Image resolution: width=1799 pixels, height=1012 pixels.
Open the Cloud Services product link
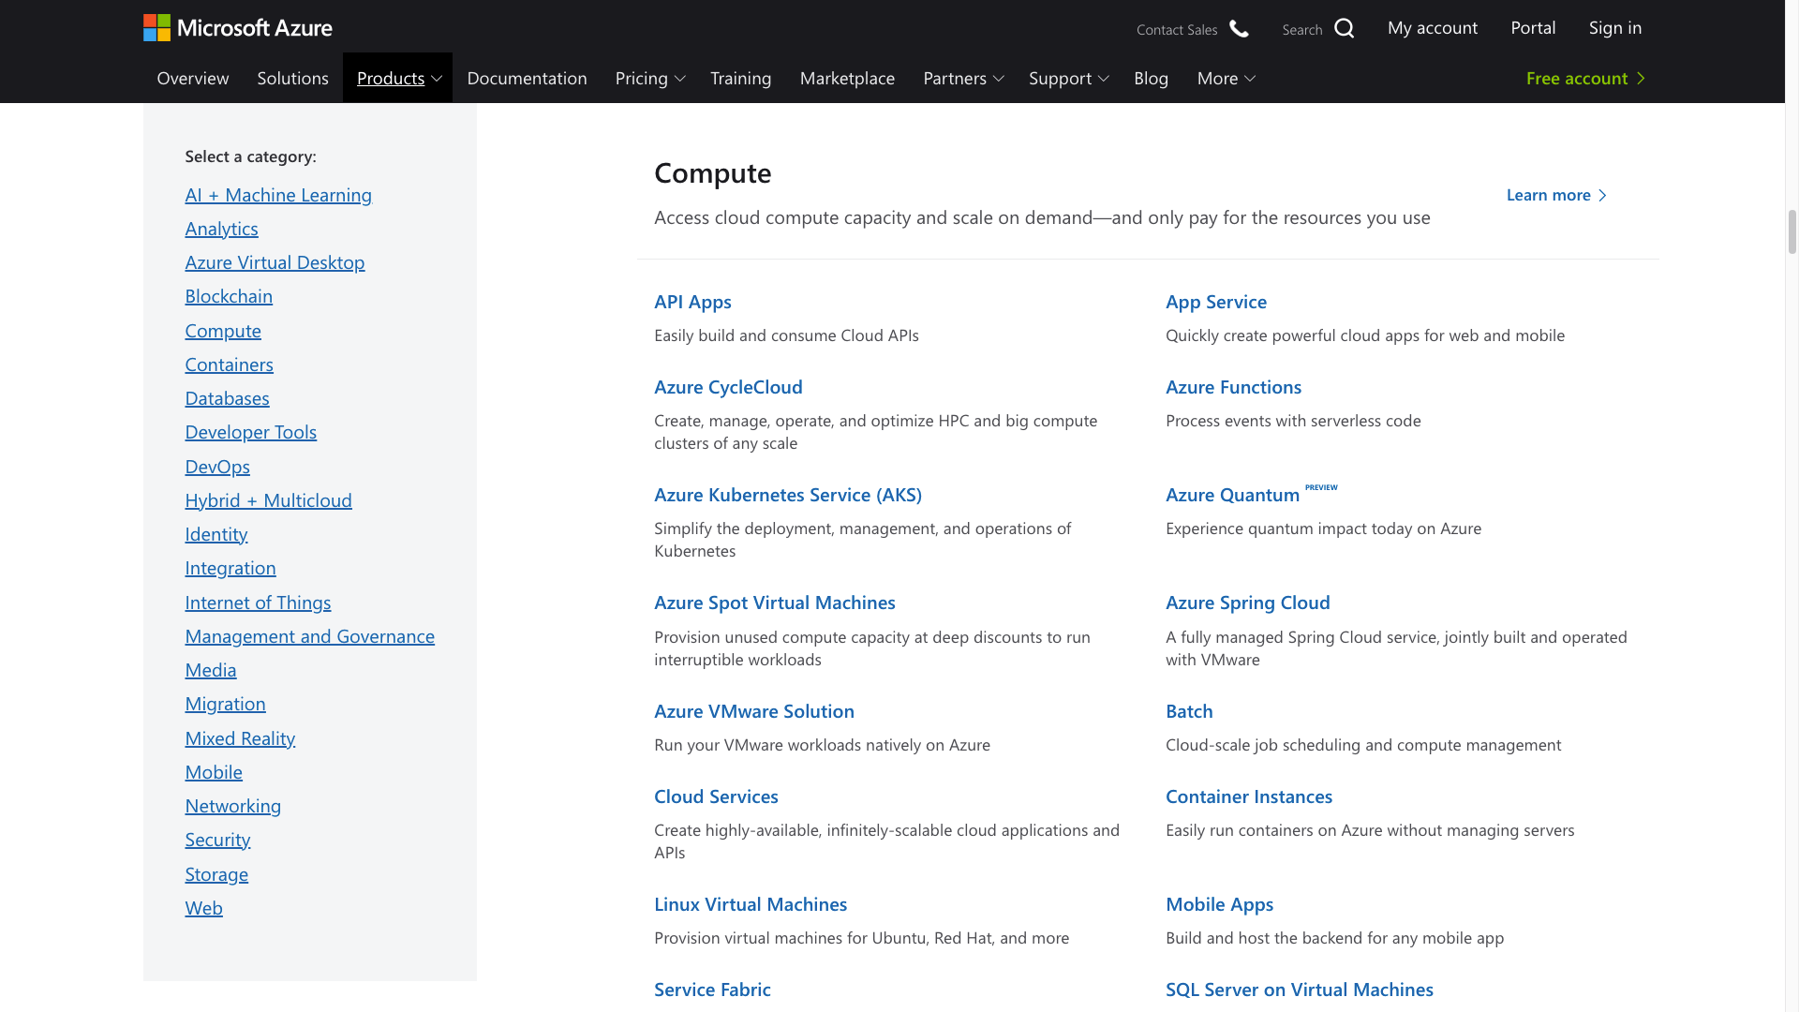pos(716,796)
